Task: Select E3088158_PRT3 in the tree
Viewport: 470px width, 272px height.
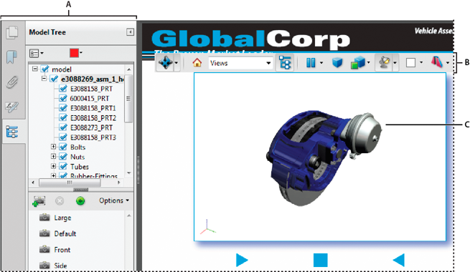Action: click(93, 137)
